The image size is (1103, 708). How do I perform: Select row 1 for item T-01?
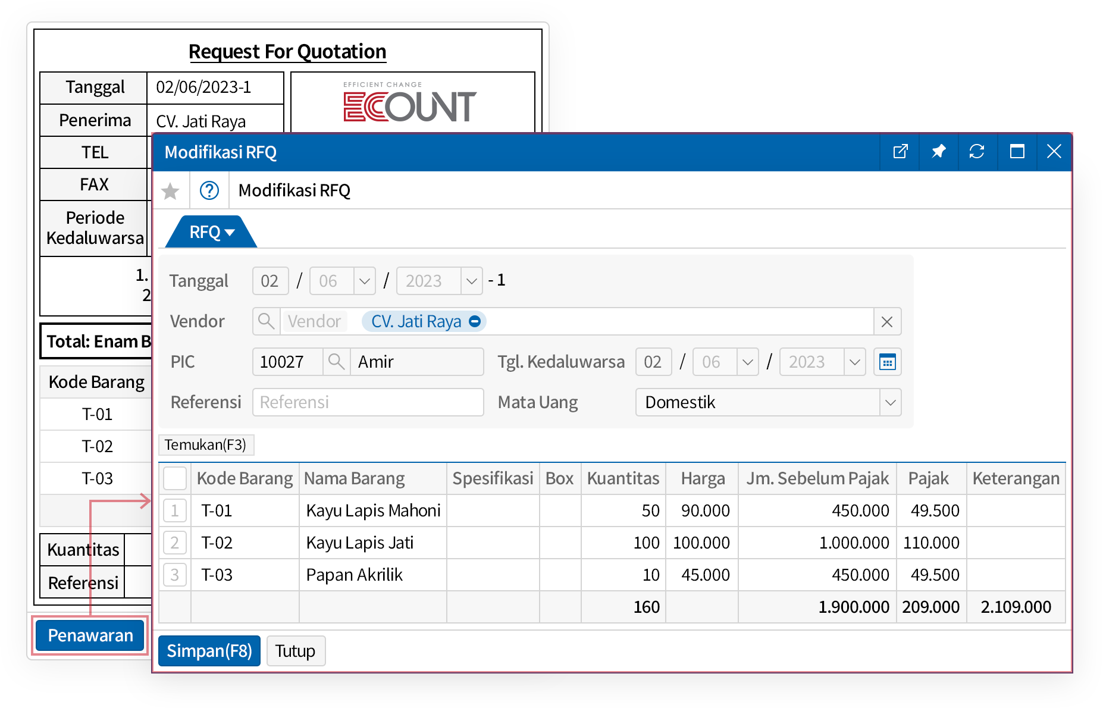175,510
